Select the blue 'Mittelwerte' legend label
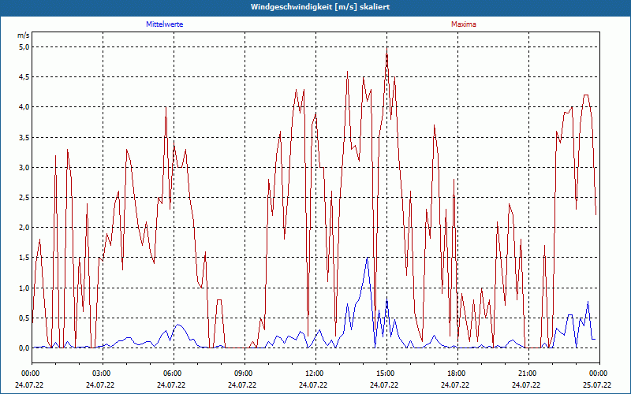The height and width of the screenshot is (394, 631). point(165,24)
